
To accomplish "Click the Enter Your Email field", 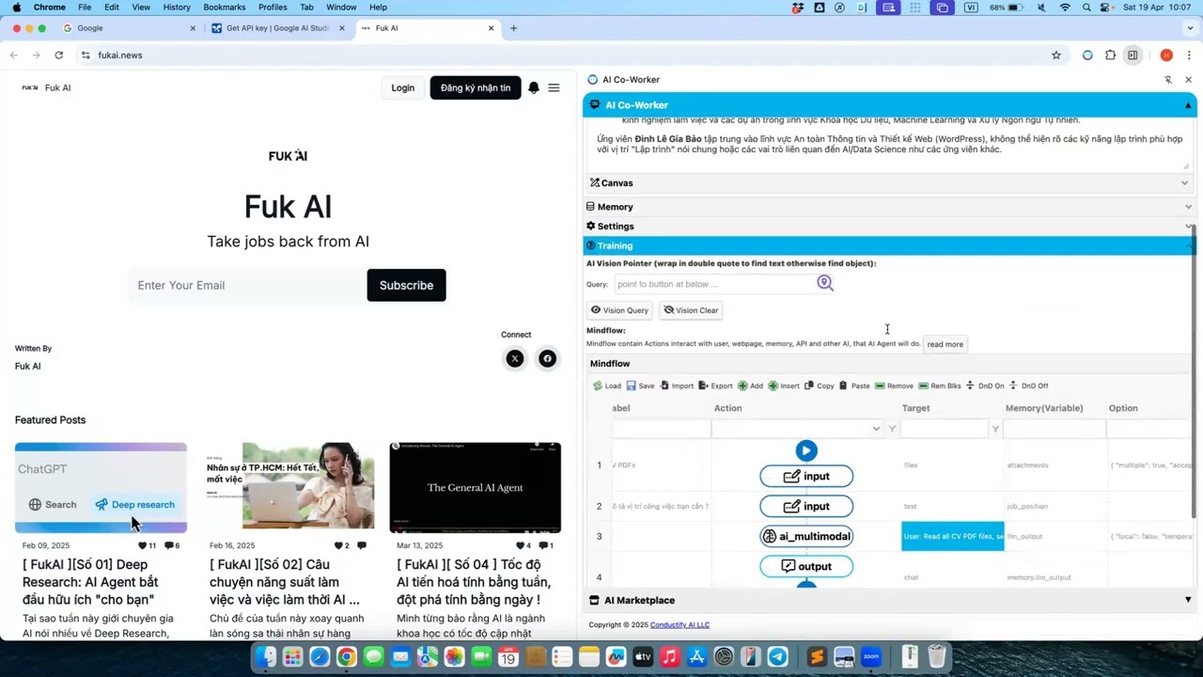I will click(247, 285).
